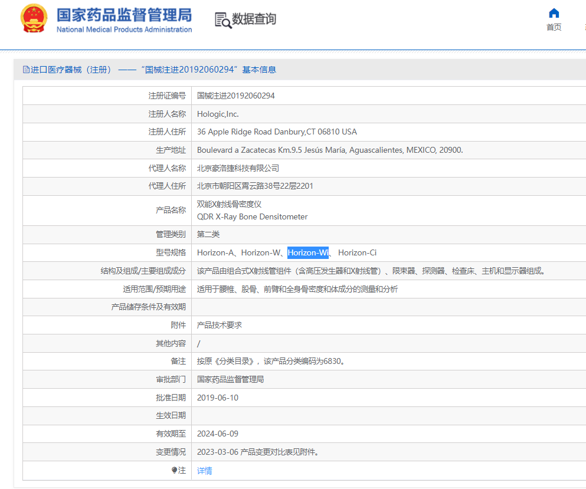Select 国械注进20192060294 in the 注册证编号 row
This screenshot has height=489, width=586.
tap(236, 96)
